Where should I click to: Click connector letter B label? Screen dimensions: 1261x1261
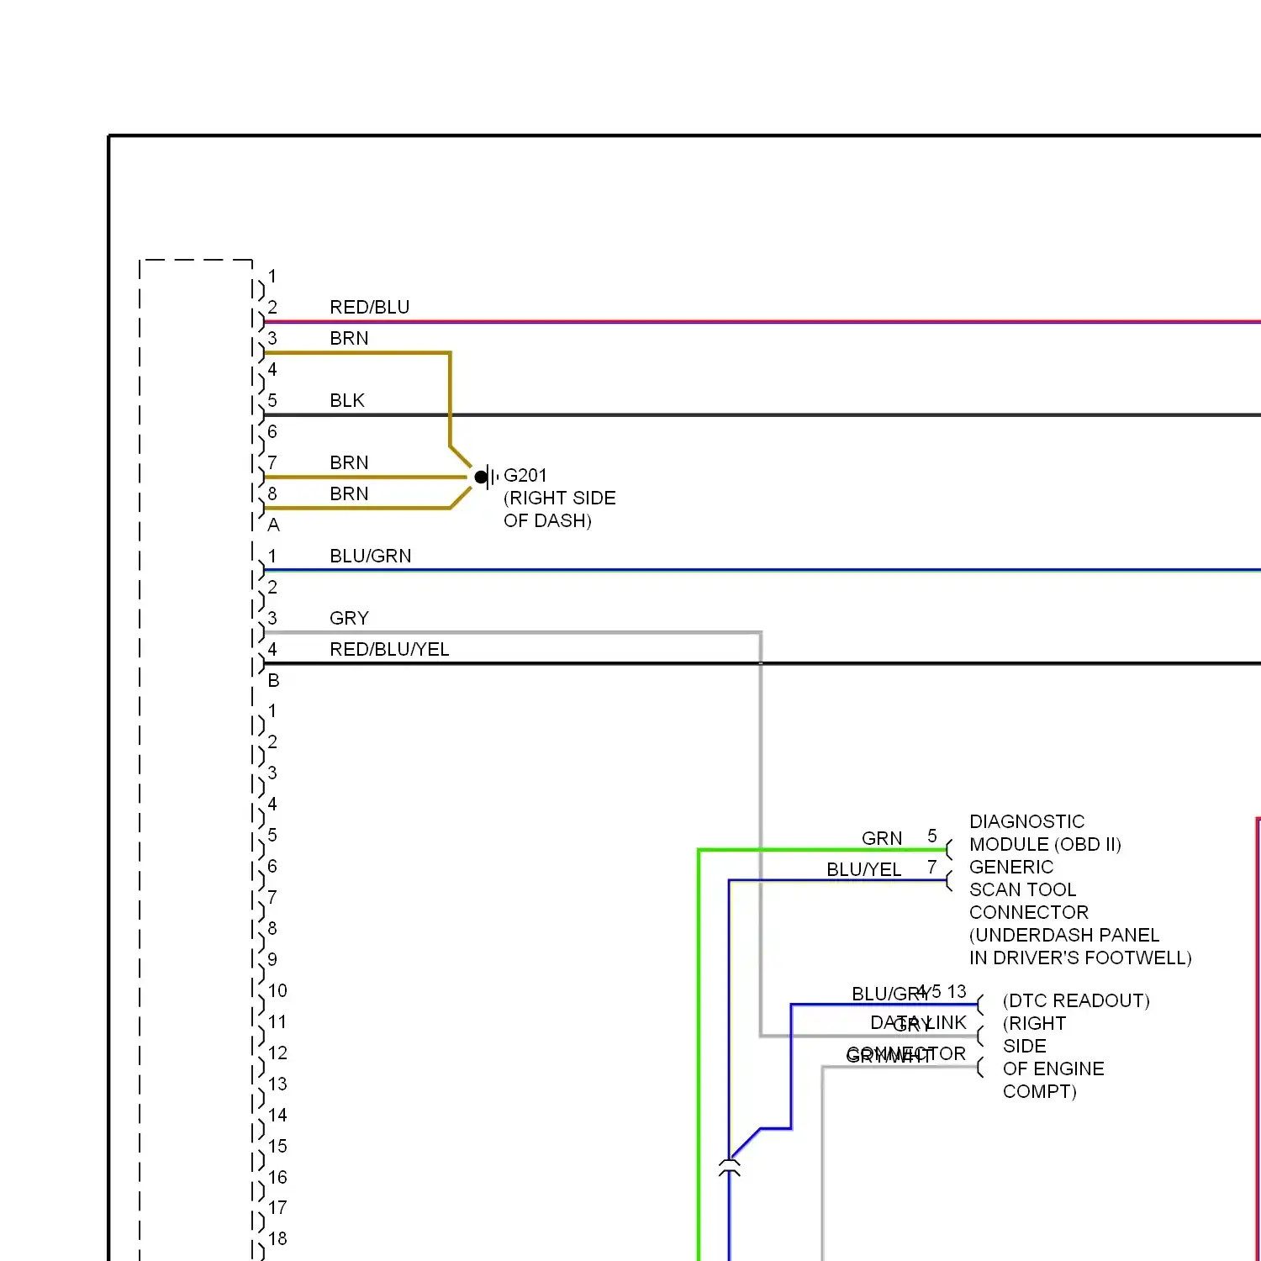tap(273, 680)
